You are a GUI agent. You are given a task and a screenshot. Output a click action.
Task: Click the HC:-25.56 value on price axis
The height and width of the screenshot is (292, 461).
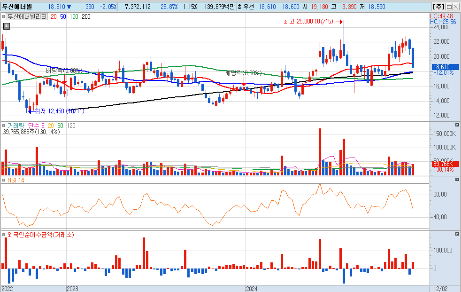443,22
